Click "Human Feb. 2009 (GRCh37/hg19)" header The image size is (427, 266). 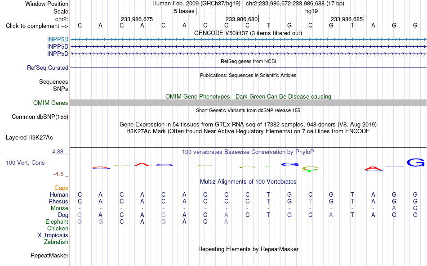coord(196,4)
